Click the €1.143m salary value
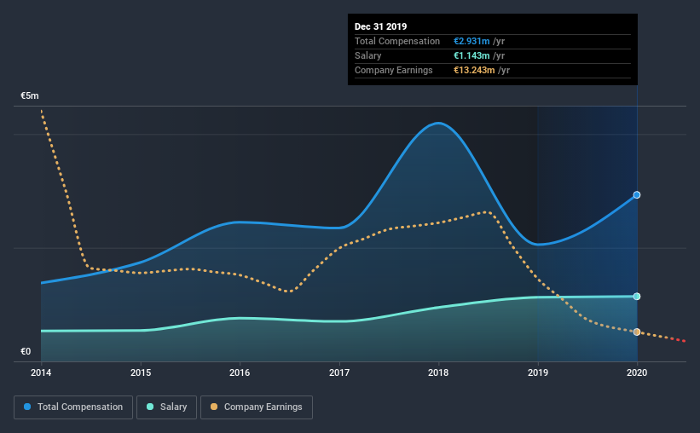Viewport: 700px width, 433px height. click(x=471, y=55)
